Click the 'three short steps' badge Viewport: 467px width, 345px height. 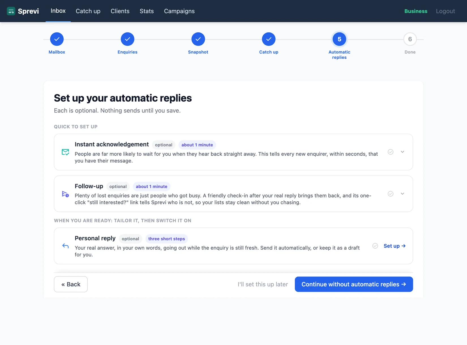pos(167,239)
